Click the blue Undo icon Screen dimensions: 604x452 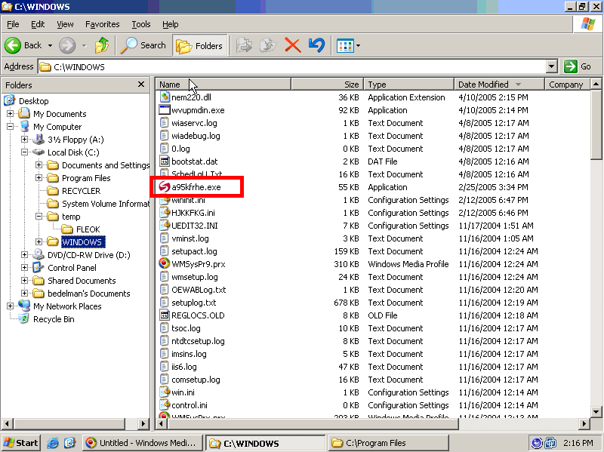316,45
